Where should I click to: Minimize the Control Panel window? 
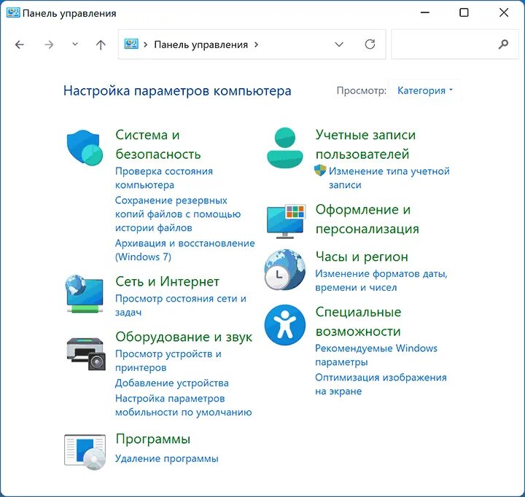click(x=425, y=12)
